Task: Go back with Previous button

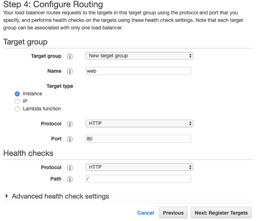Action: coord(173,213)
